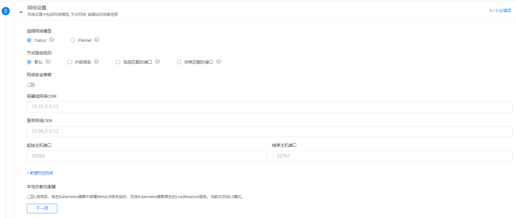
Task: Click the step 2 number badge
Action: coord(6,11)
